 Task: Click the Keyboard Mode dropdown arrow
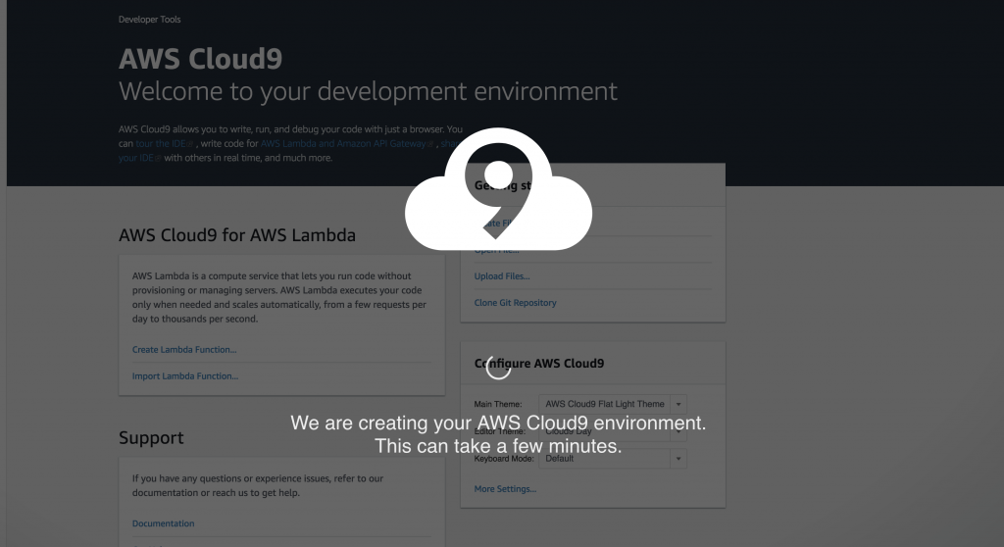678,459
